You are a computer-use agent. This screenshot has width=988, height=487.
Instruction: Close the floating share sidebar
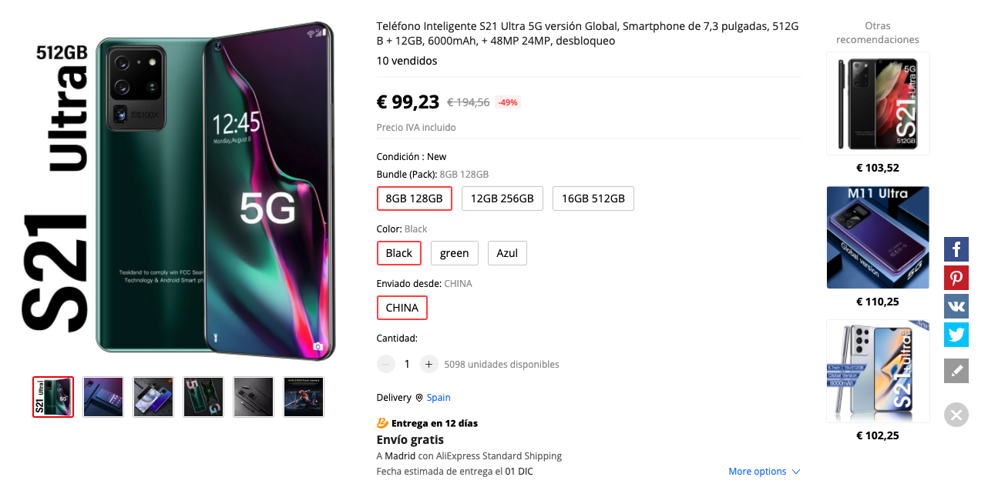pos(956,415)
